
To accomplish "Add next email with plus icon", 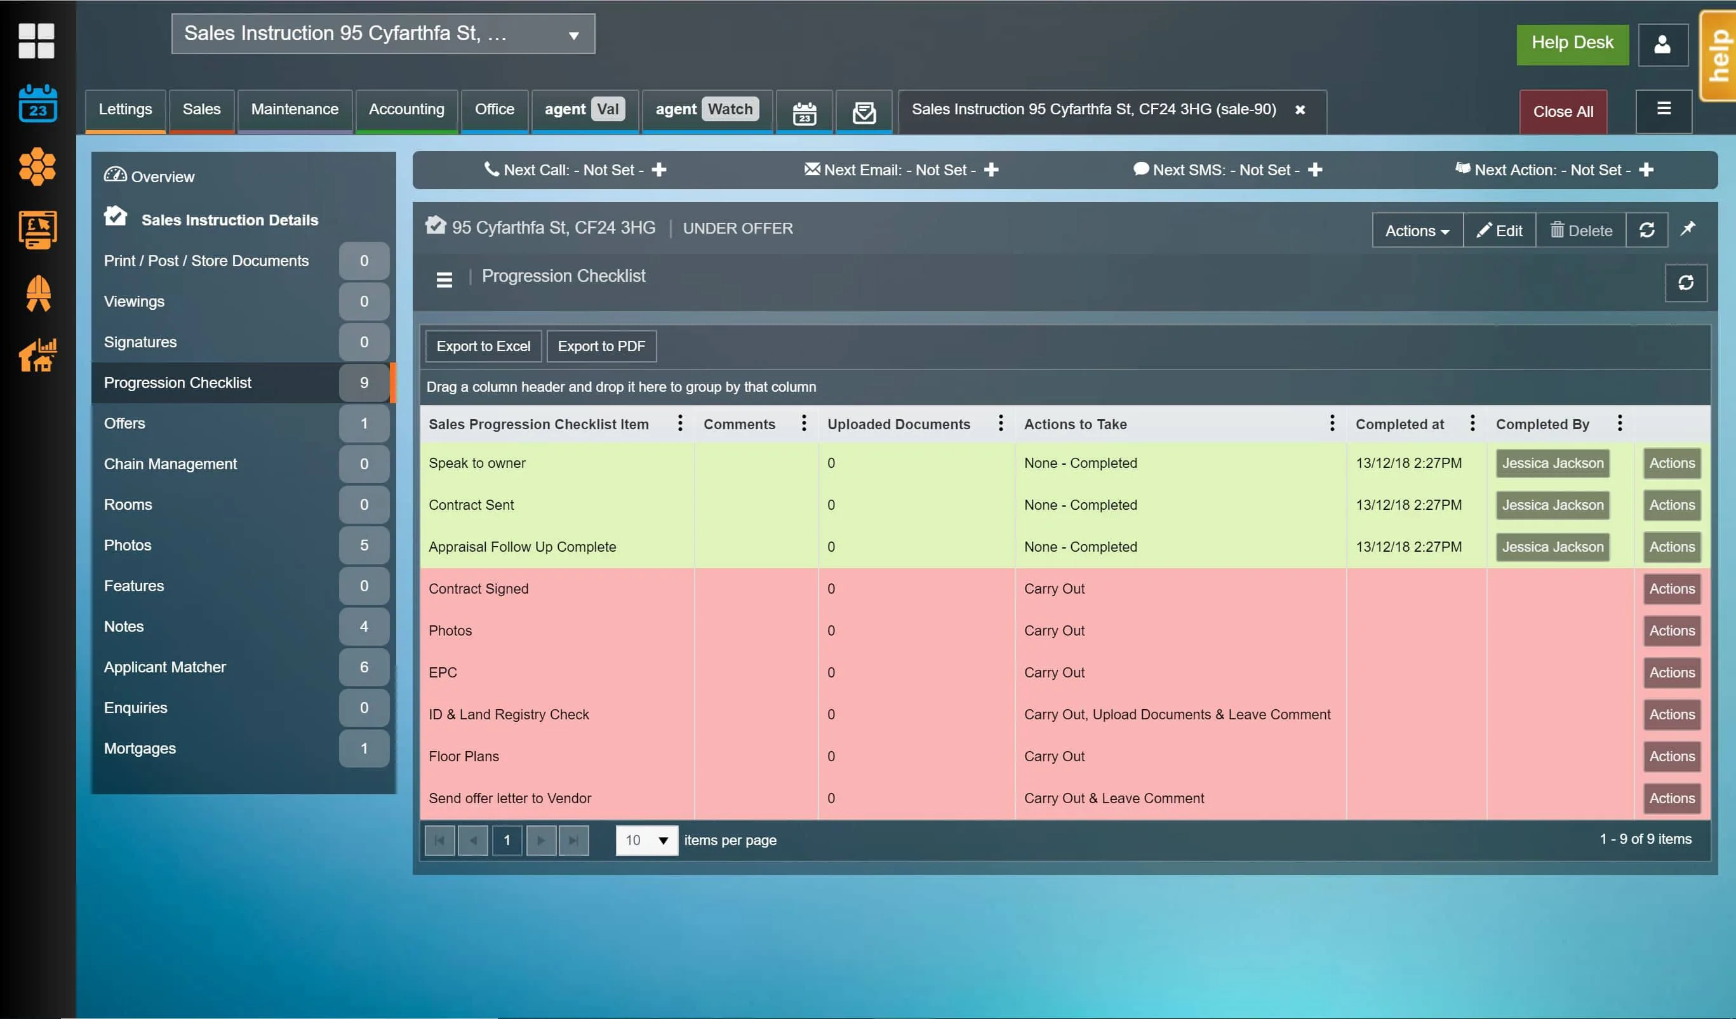I will pos(991,170).
